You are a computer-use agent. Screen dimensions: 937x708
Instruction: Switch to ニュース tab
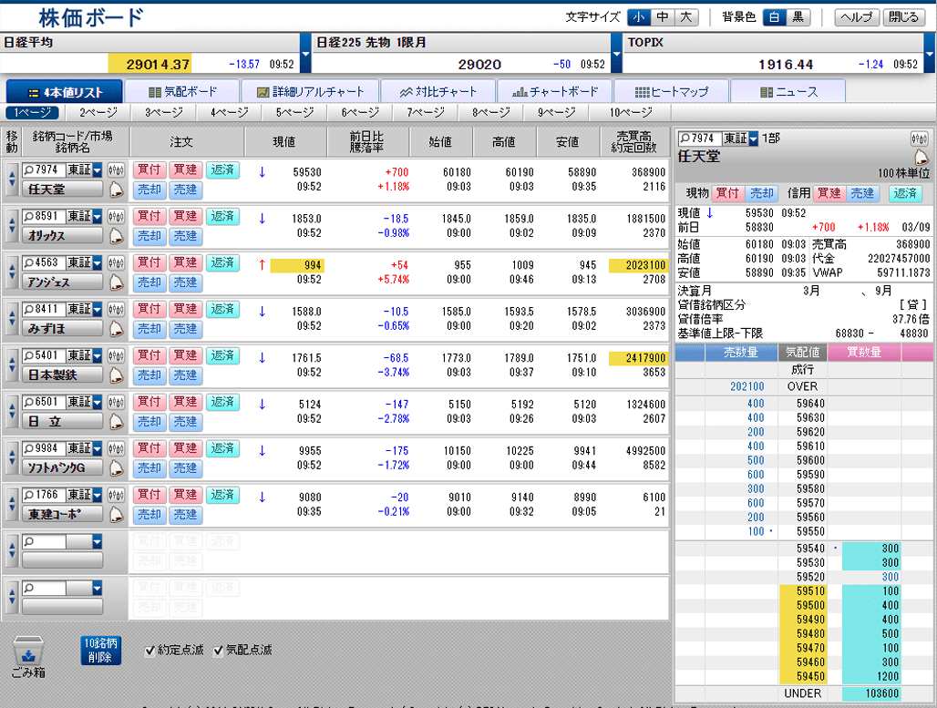[x=788, y=92]
